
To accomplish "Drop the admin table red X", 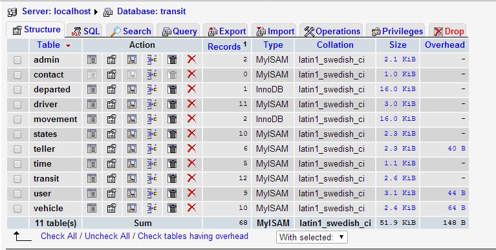I will 191,59.
